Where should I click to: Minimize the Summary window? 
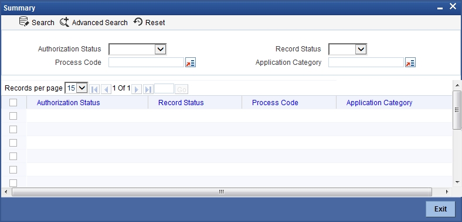point(440,9)
